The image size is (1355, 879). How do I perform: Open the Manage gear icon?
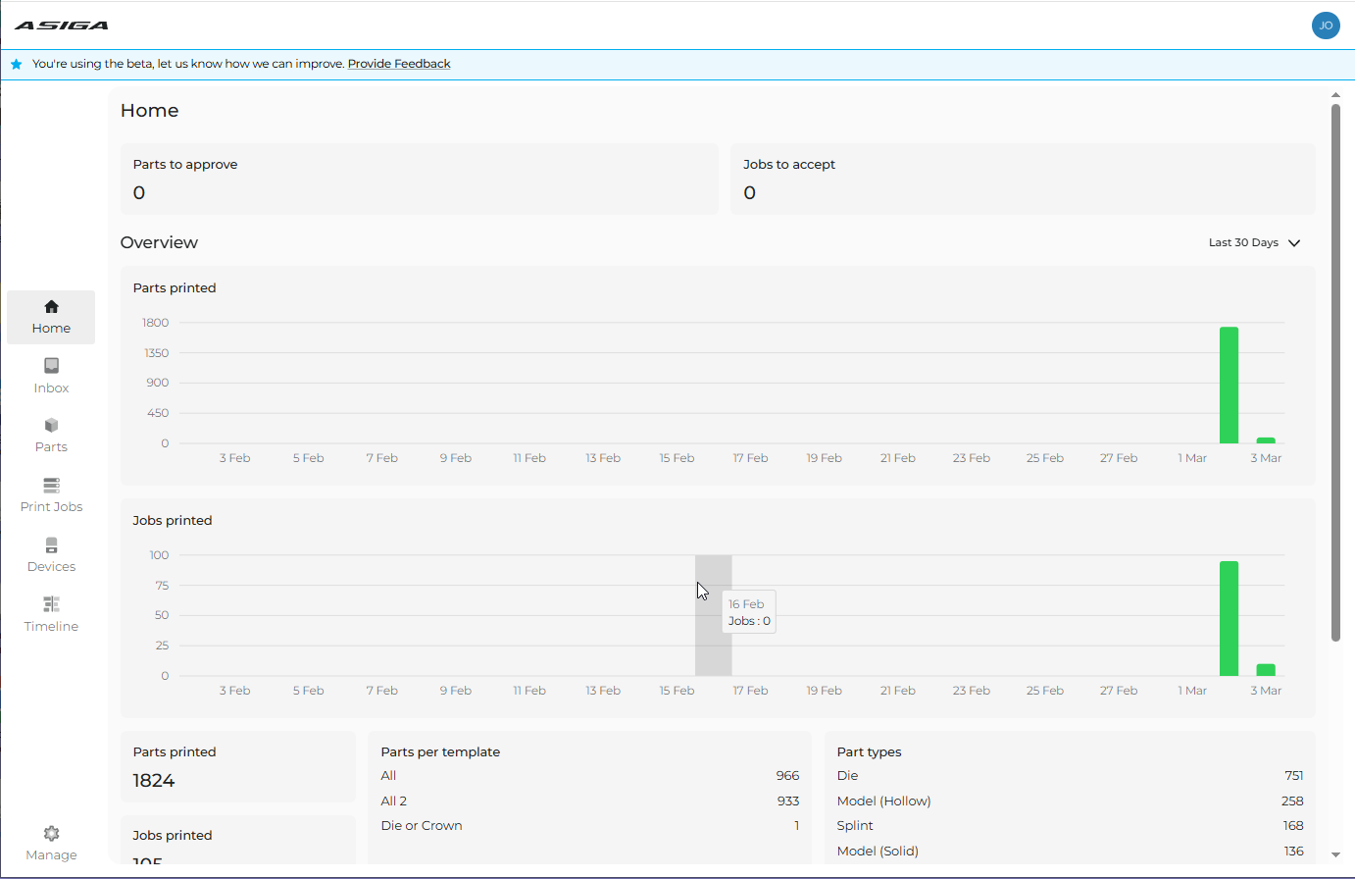point(51,833)
